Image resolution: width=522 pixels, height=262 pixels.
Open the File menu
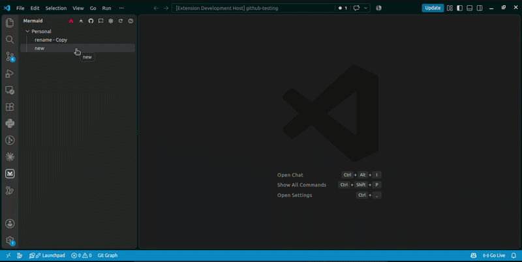click(x=20, y=8)
